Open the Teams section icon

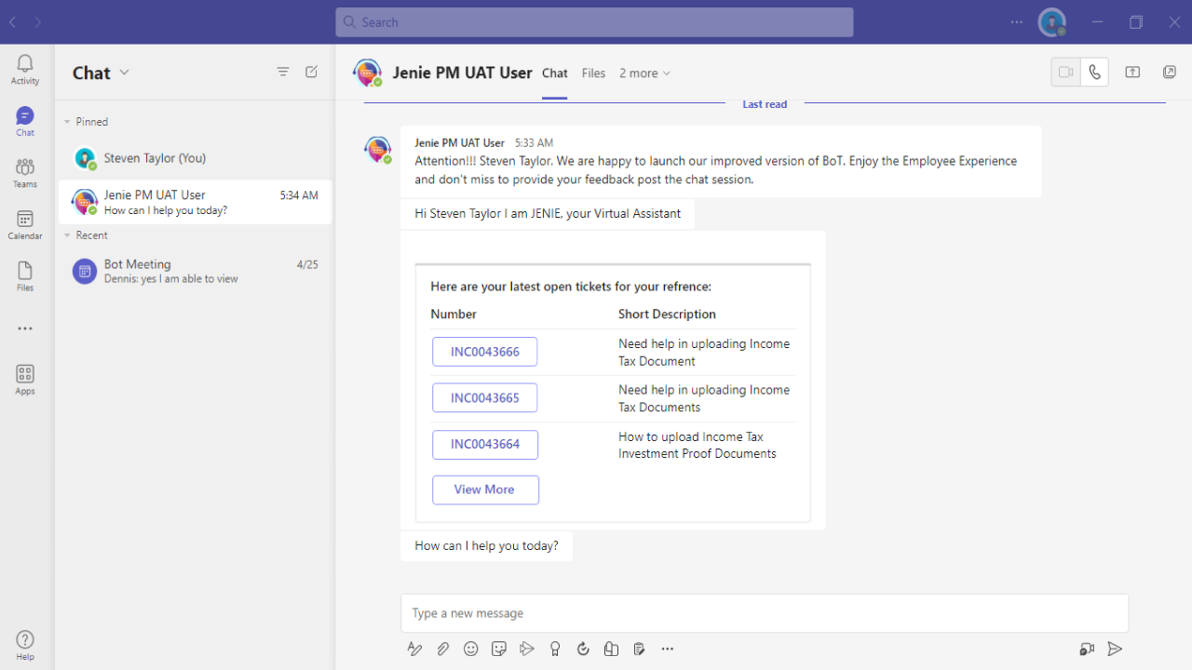click(25, 172)
